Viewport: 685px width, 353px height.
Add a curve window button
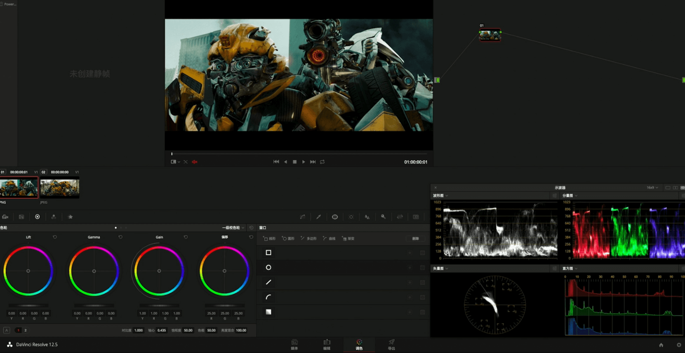tap(329, 238)
